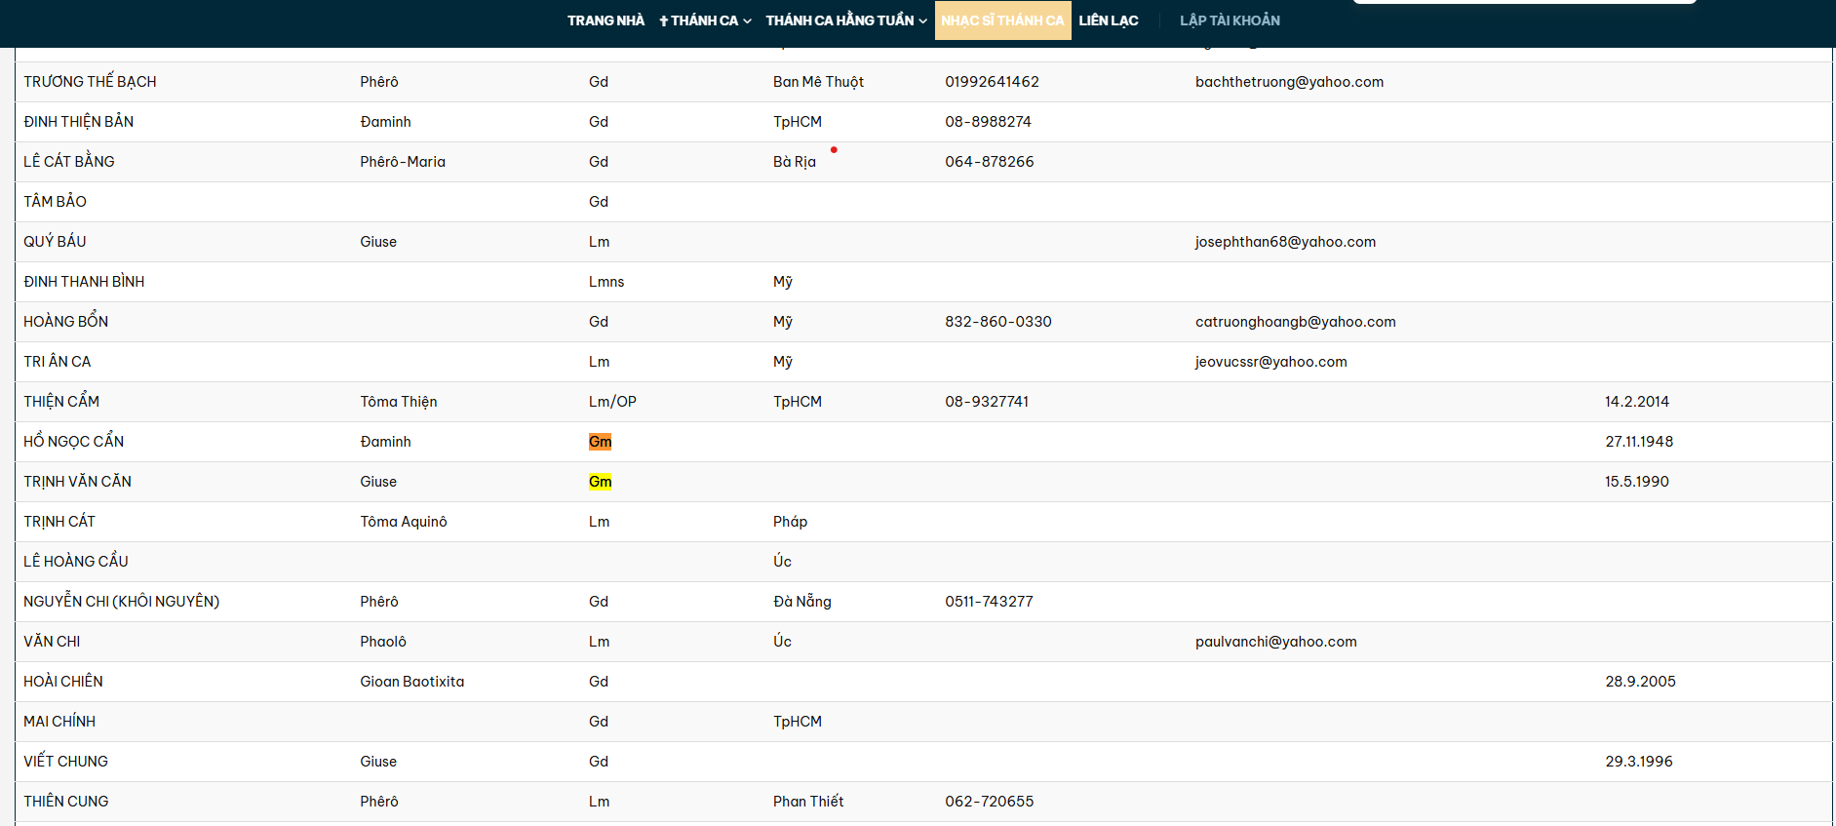Click email jeovucssr@yahoo.com
The height and width of the screenshot is (826, 1836).
(x=1270, y=362)
